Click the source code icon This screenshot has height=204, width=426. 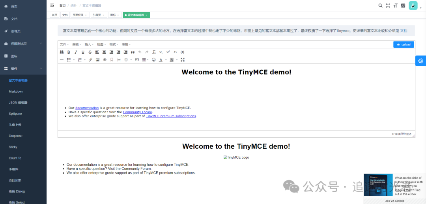click(x=175, y=52)
